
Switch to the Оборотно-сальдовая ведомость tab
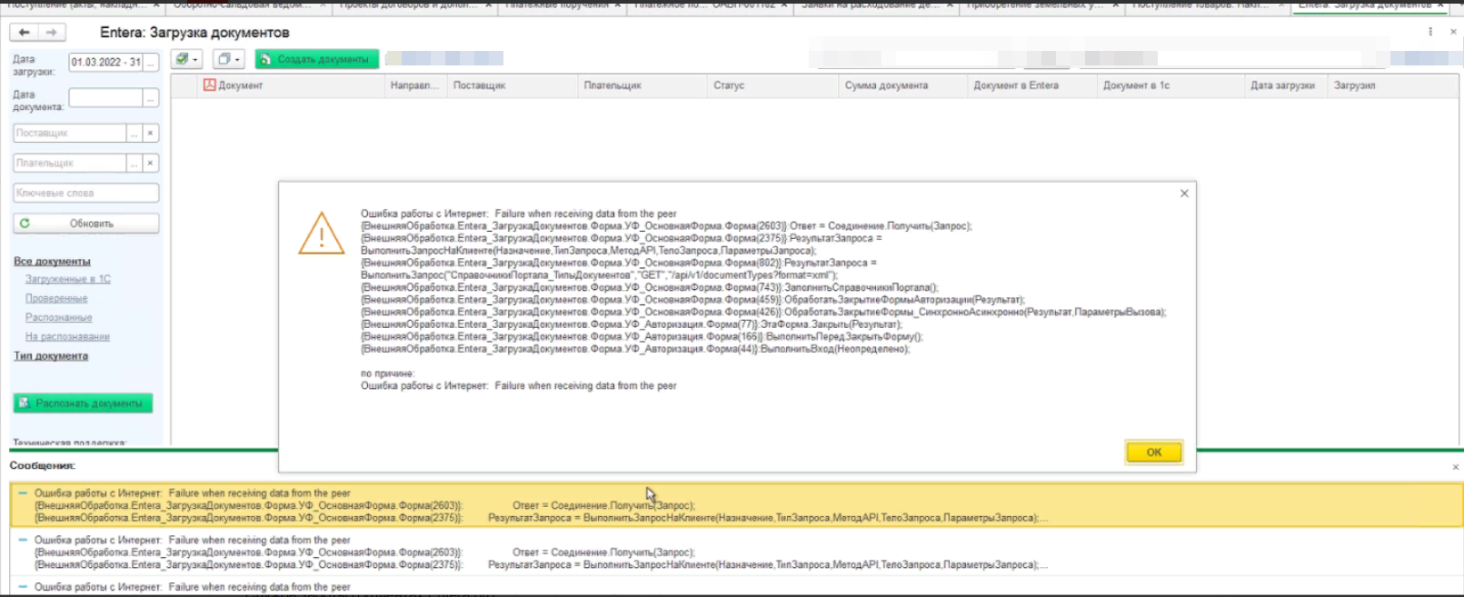247,5
